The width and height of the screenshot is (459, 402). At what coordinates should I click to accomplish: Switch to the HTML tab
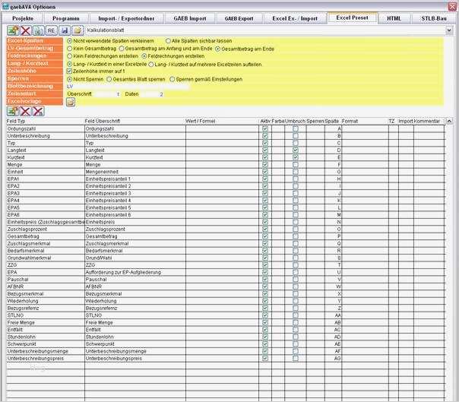click(394, 18)
